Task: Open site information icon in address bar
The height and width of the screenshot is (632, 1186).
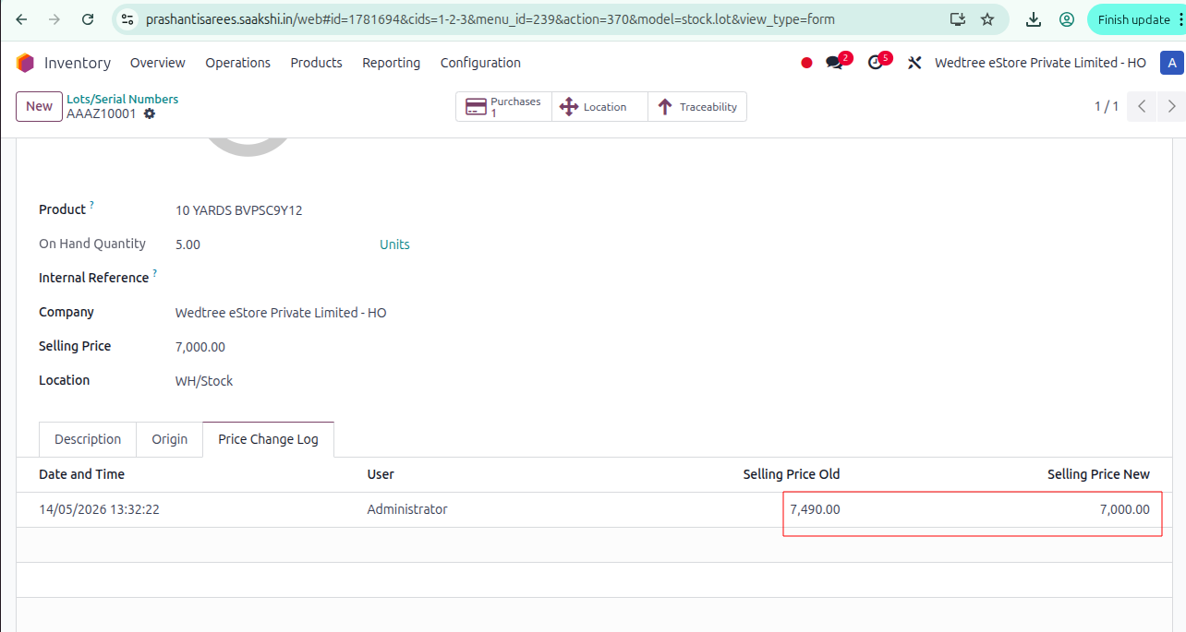Action: pos(127,19)
